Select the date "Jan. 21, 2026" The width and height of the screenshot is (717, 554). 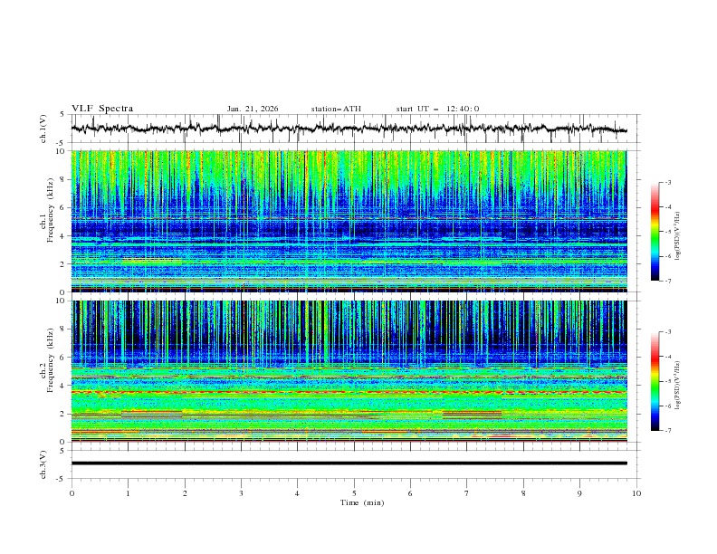coord(253,109)
